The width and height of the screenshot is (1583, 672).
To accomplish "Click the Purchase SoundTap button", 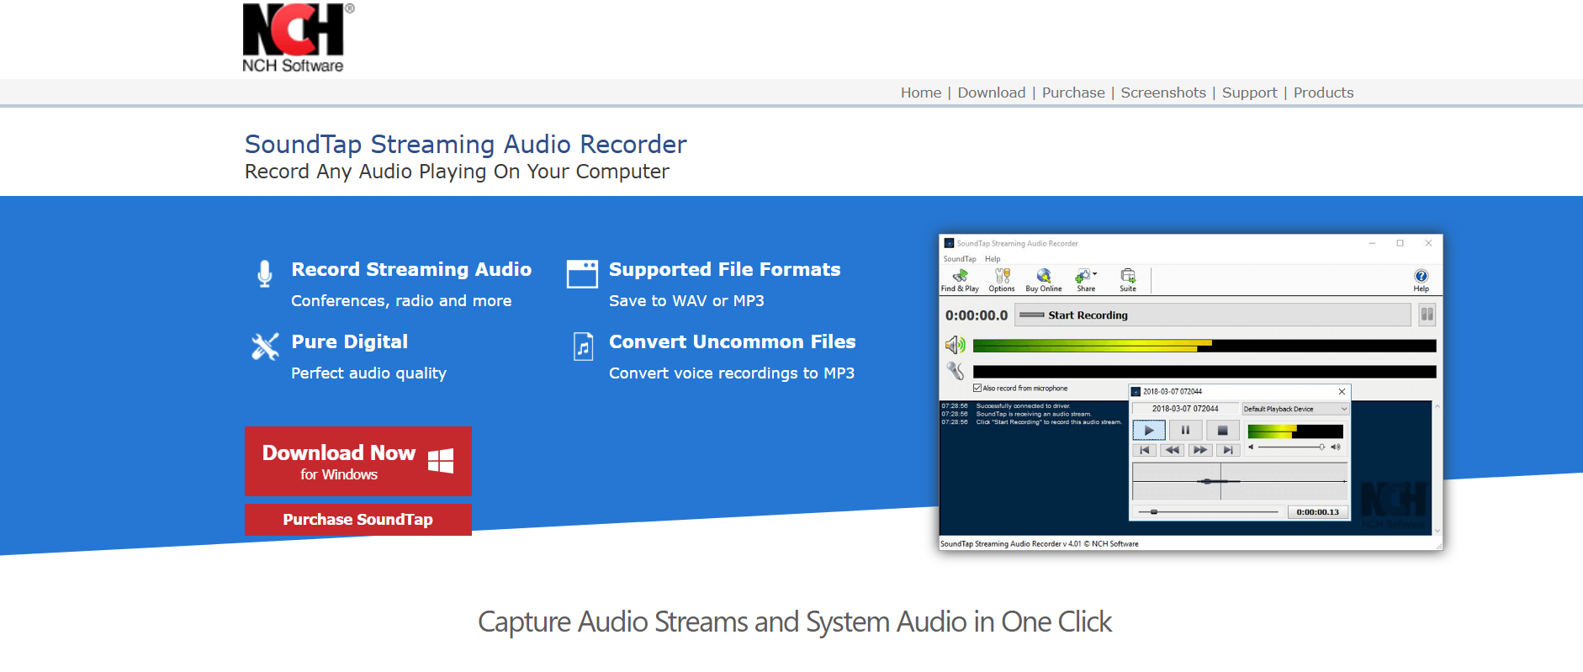I will tap(358, 520).
